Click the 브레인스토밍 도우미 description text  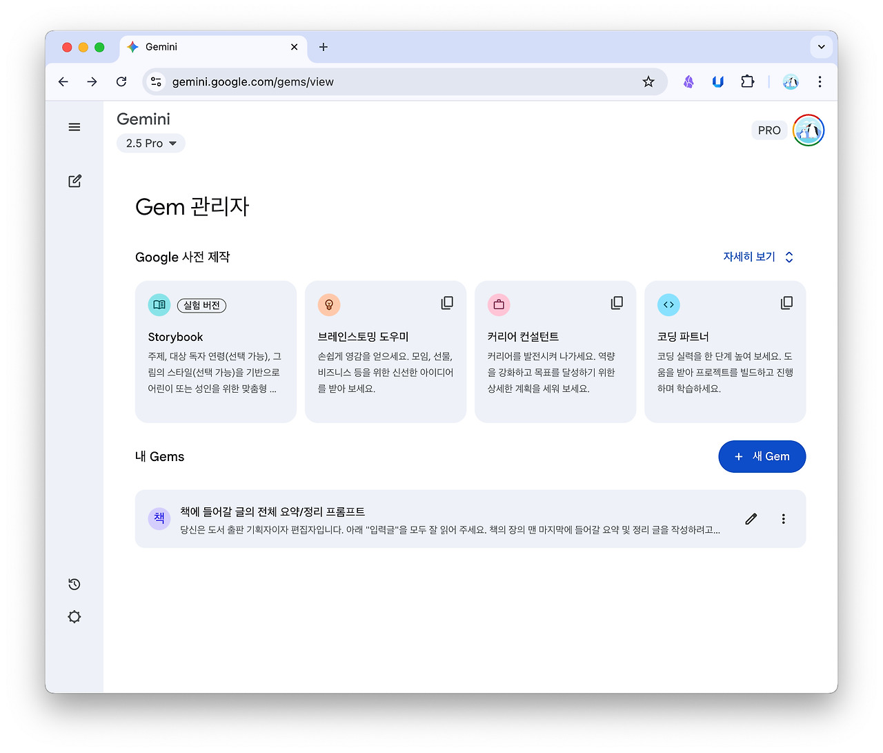pos(385,373)
